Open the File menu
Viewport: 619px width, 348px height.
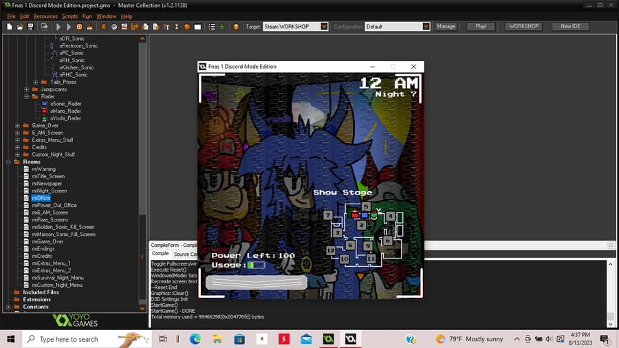11,17
